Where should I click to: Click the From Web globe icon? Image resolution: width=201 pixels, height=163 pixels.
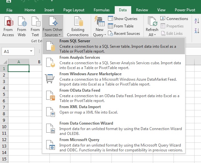(22, 21)
